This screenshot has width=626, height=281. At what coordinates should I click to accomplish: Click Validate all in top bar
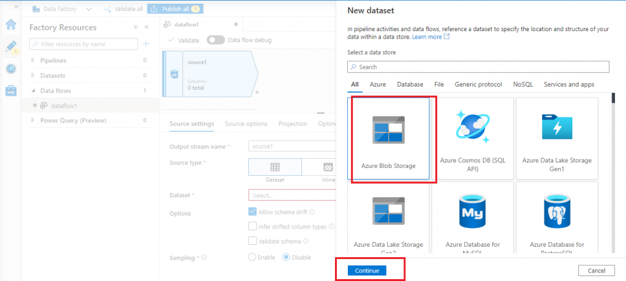tap(123, 9)
